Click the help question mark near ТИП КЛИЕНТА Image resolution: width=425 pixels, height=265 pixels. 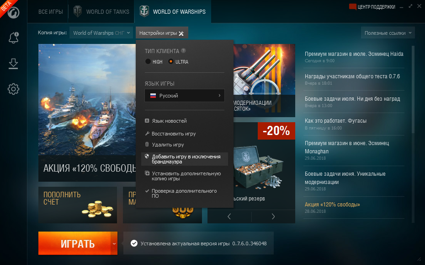pos(184,50)
